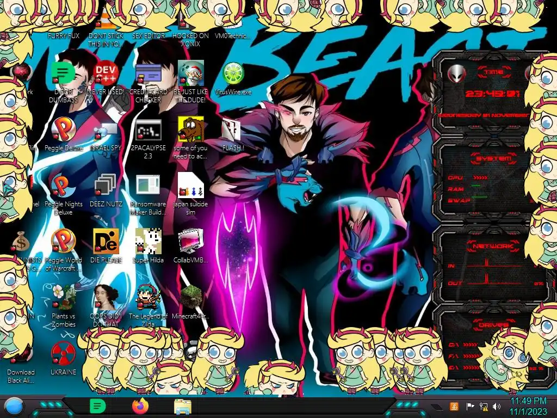Open the FLASH ! desktop icon
Viewport: 557px width, 418px height.
[x=232, y=130]
